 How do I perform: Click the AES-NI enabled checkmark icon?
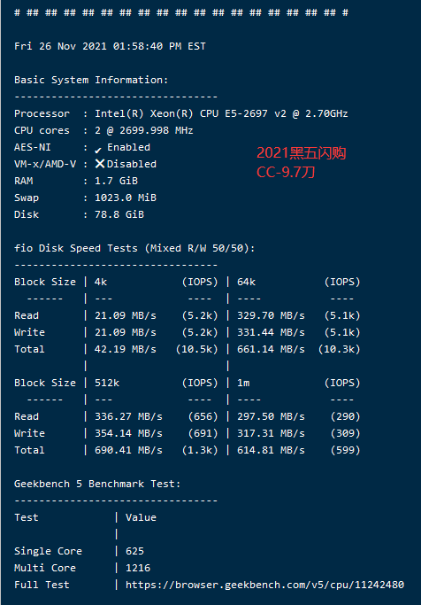pyautogui.click(x=98, y=150)
